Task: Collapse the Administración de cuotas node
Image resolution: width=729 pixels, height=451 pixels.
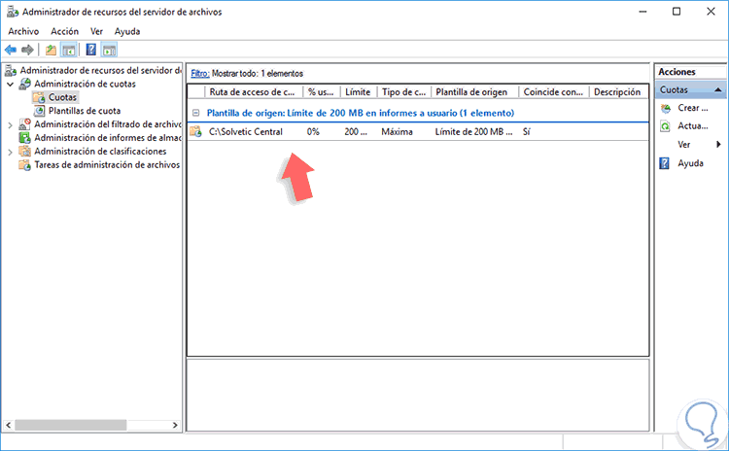Action: click(x=11, y=85)
